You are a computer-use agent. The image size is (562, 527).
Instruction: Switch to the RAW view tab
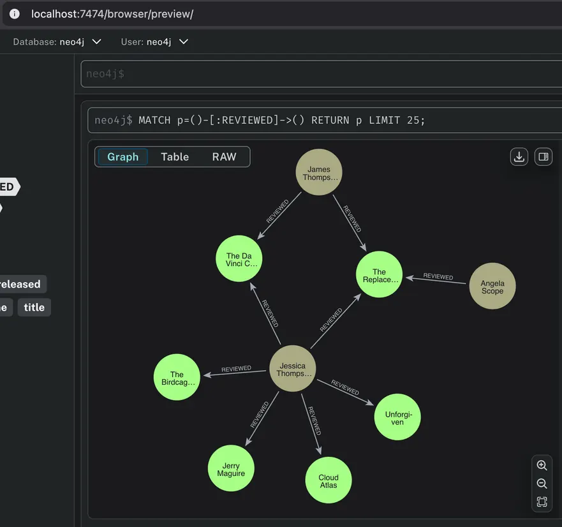coord(224,157)
